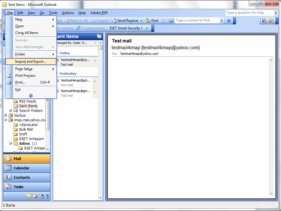Screen dimensions: 281x211
Task: Flag the Today testmail4imap@ya message
Action: pos(95,62)
